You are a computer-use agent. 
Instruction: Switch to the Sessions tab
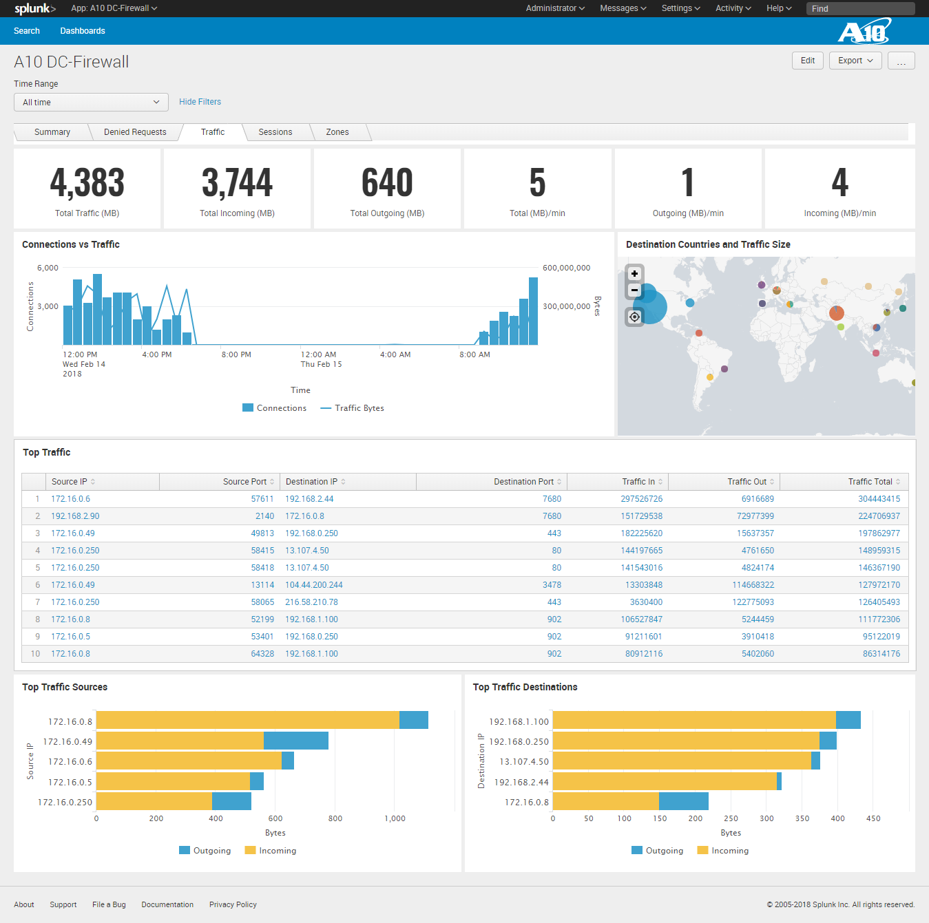[275, 132]
